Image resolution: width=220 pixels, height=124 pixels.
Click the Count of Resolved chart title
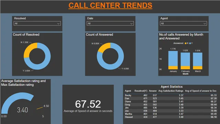point(26,34)
